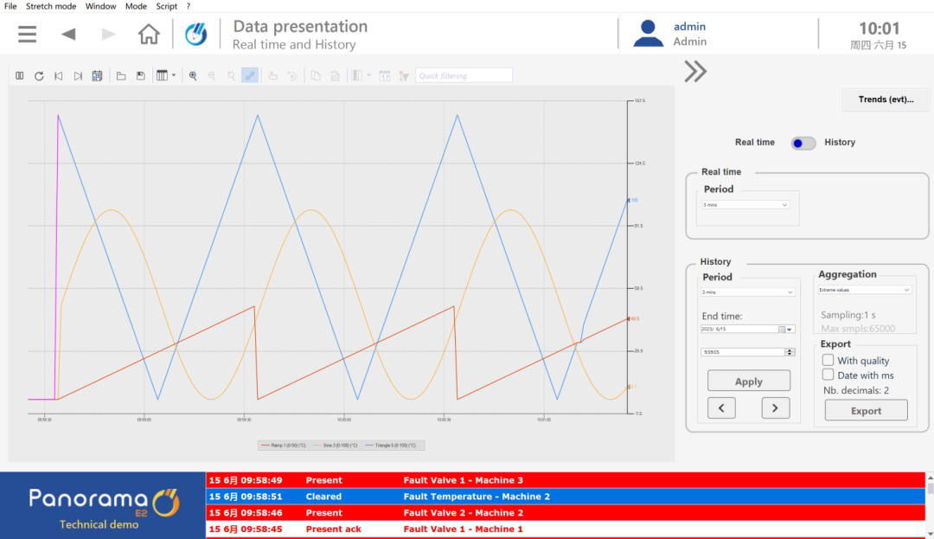
Task: Navigate back with the left arrow
Action: click(68, 35)
